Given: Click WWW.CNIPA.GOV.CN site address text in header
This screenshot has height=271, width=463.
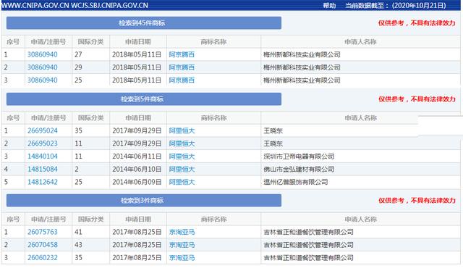Looking at the screenshot, I should click(35, 5).
